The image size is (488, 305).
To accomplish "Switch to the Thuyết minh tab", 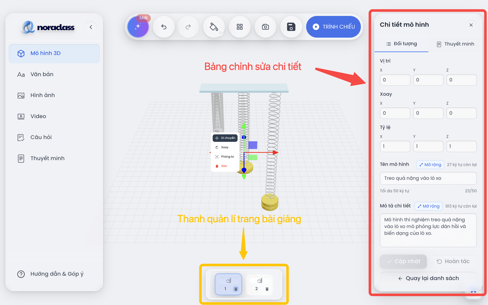I will pyautogui.click(x=455, y=44).
